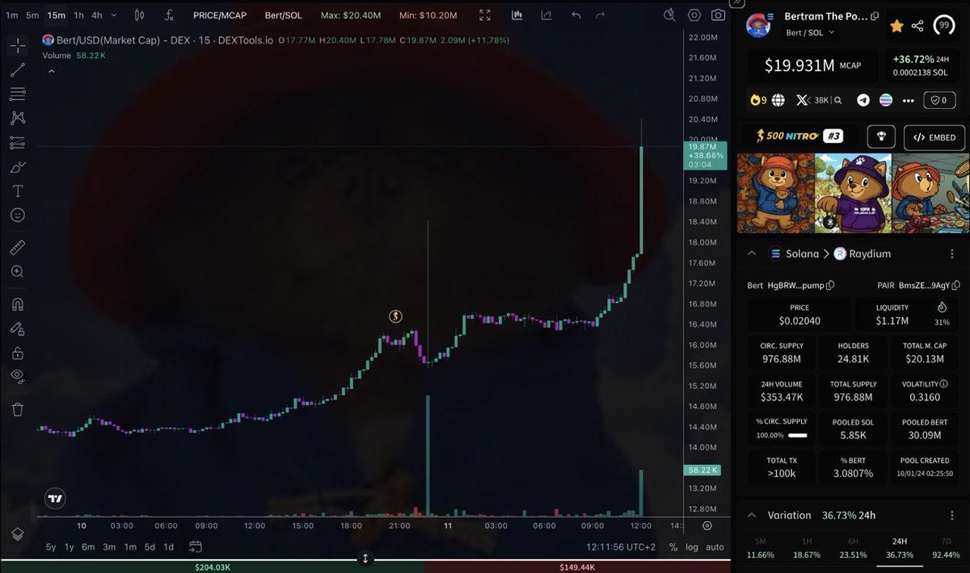Select the crosshair cursor tool
Image resolution: width=970 pixels, height=573 pixels.
coord(18,45)
